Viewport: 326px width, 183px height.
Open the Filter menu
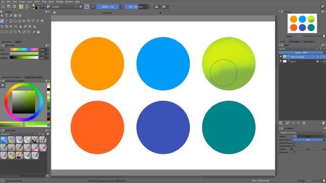[x=44, y=2]
